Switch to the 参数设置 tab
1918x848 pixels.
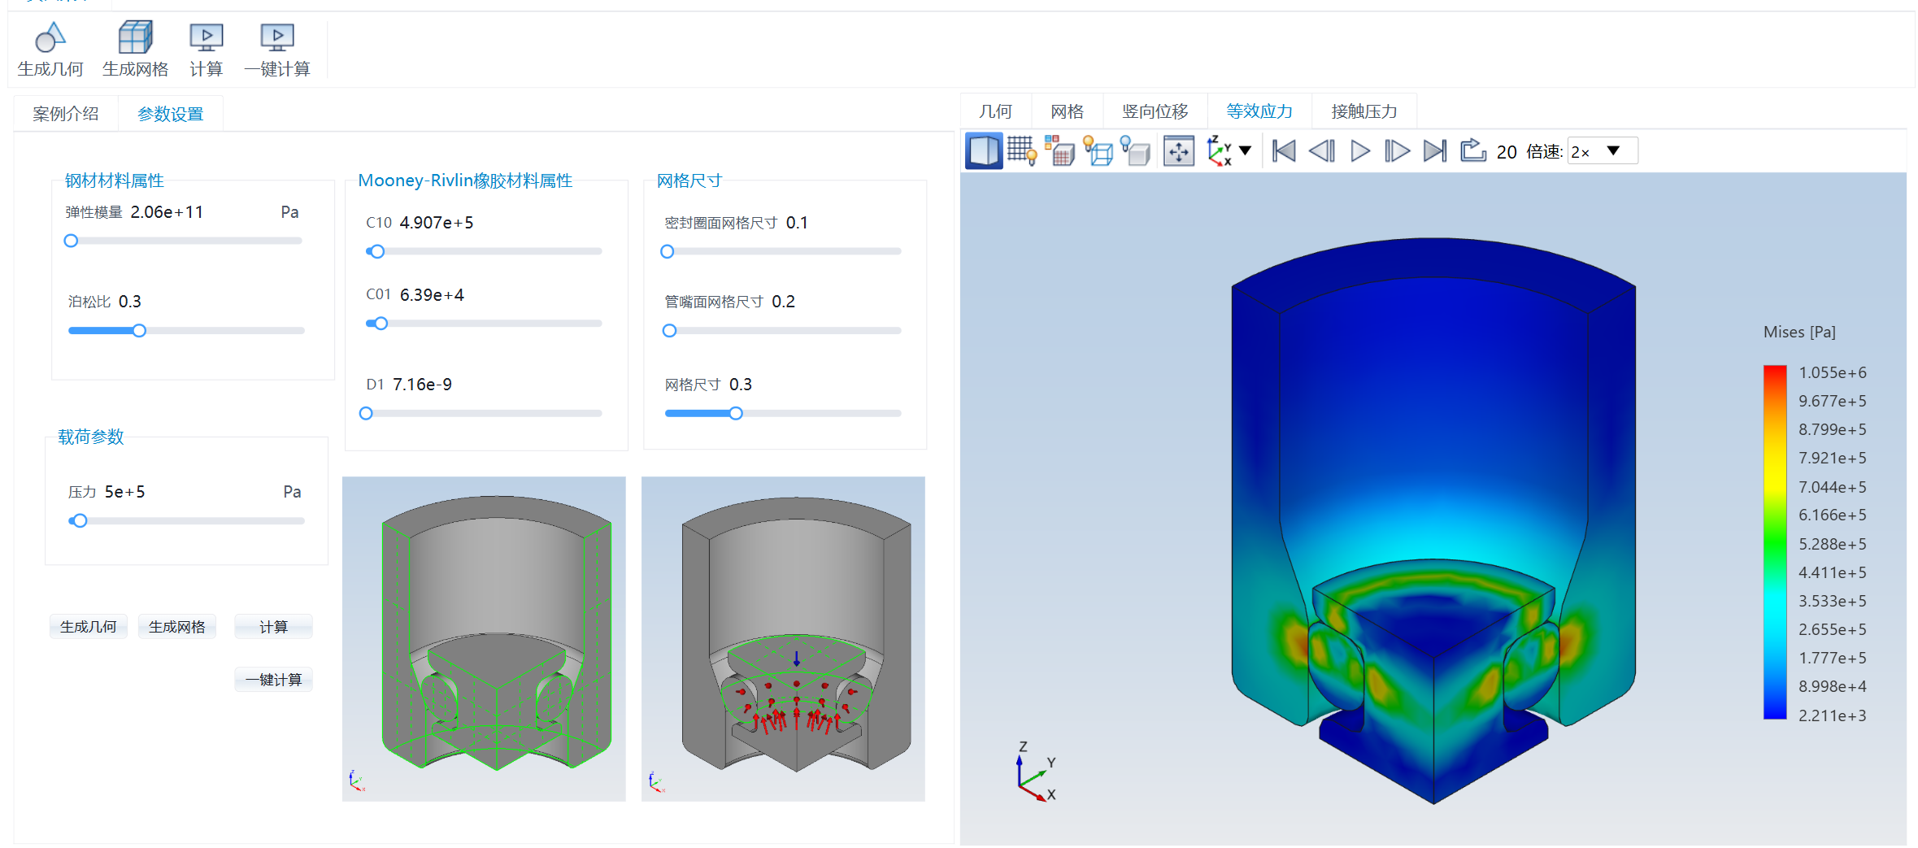(171, 114)
